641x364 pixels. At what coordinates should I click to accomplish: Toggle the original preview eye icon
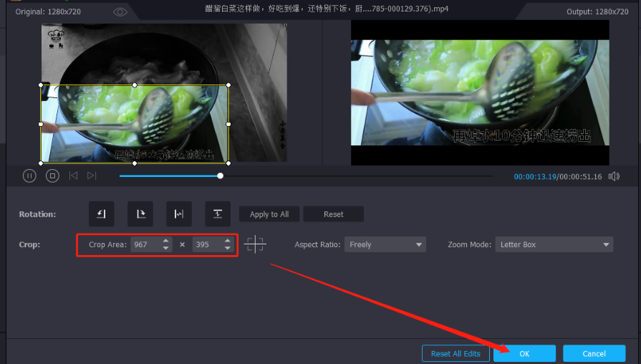pos(120,11)
